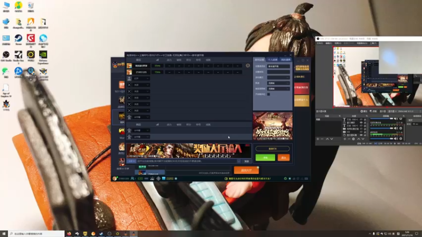Add a scene with OBS plus button
Screen dimensions: 422x237
[318, 139]
